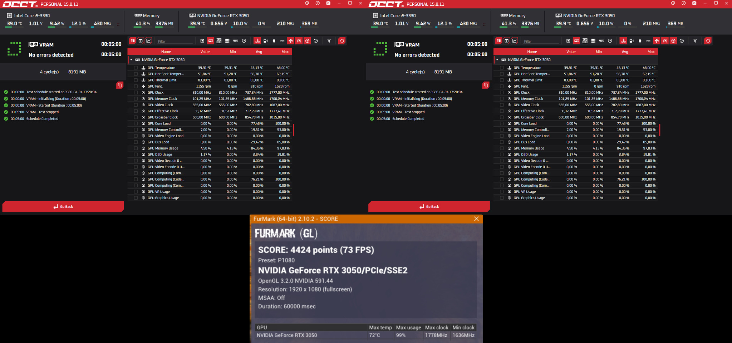Switch to graph view in left OCCT window
The width and height of the screenshot is (732, 343).
149,41
